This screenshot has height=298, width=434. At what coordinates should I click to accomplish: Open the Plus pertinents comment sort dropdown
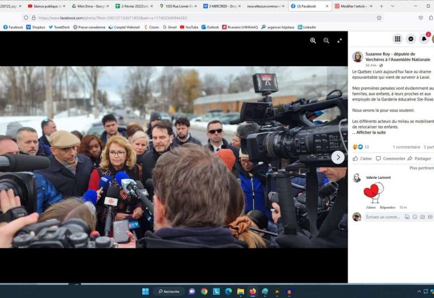(422, 168)
